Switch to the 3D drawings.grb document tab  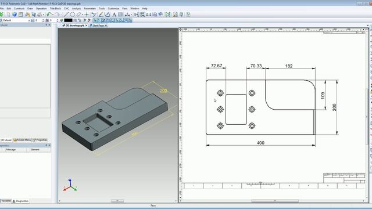click(x=74, y=26)
